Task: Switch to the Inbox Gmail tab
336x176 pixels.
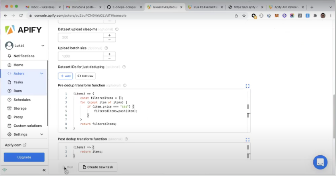Action: click(43, 7)
